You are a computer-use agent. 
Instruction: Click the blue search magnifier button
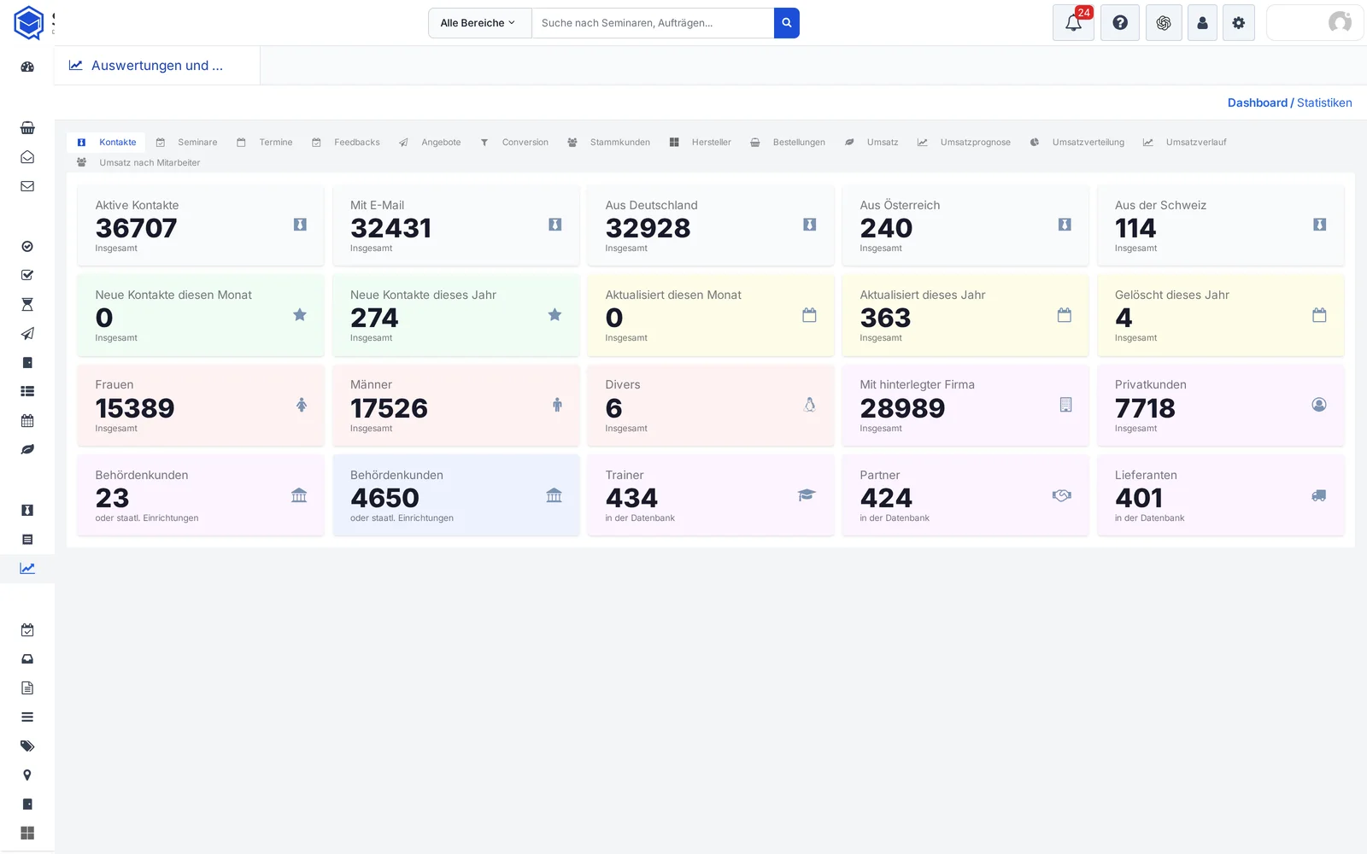point(787,23)
